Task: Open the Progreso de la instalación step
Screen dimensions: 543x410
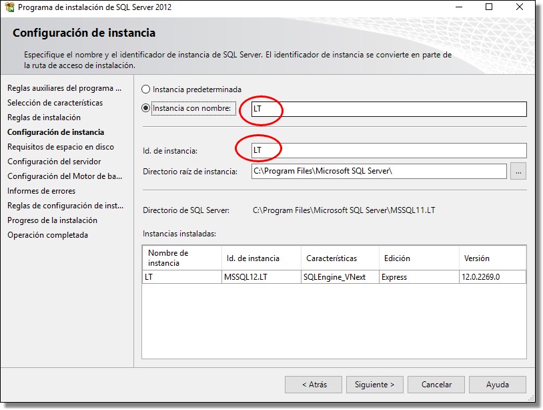Action: (x=52, y=220)
